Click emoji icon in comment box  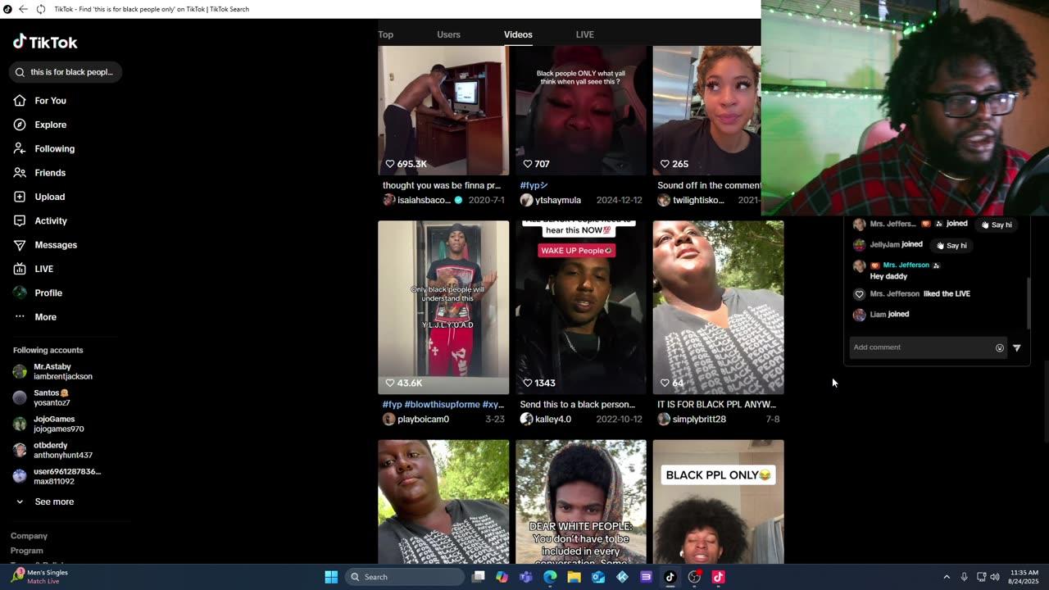tap(999, 347)
